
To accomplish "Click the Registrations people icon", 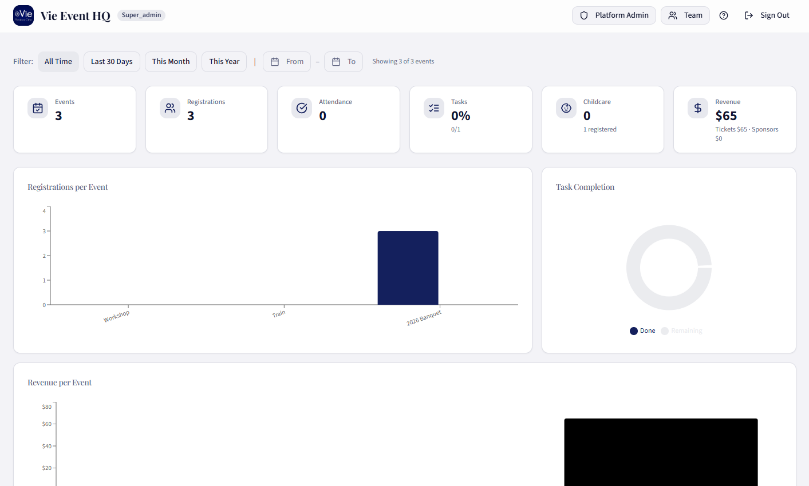I will point(170,108).
